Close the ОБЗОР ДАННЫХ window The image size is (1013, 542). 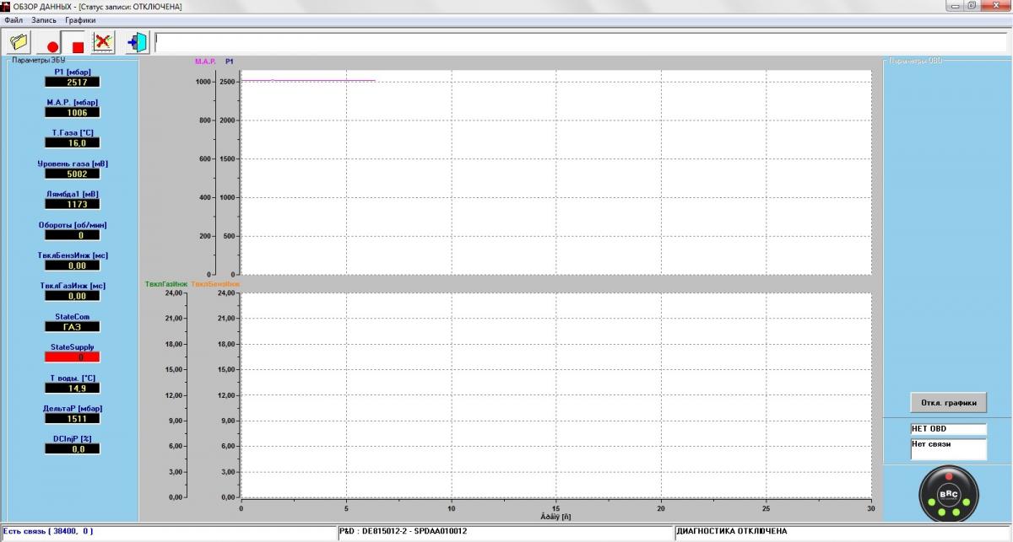pos(995,5)
